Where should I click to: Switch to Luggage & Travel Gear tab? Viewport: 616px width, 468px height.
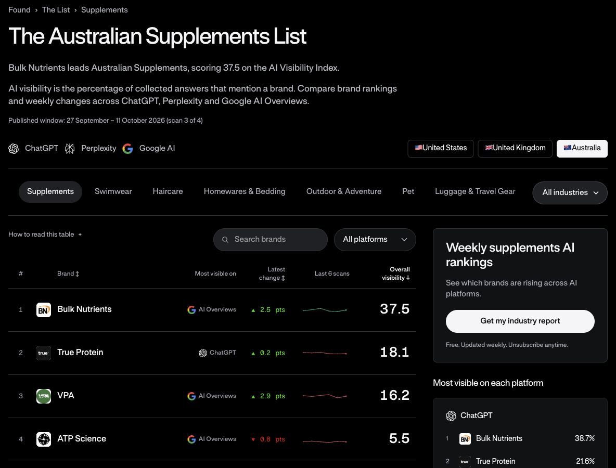coord(475,191)
